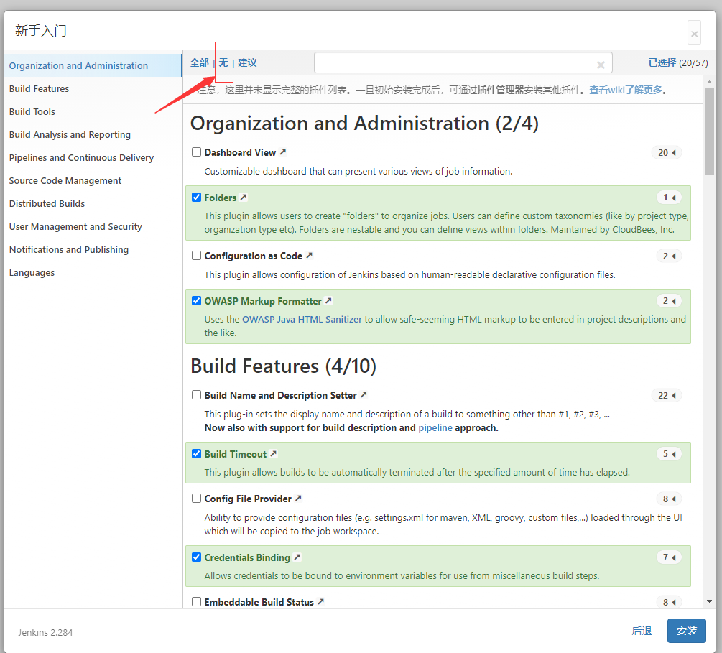Expand Configuration as Code dependencies badge
Screen dimensions: 722x653
click(x=669, y=256)
